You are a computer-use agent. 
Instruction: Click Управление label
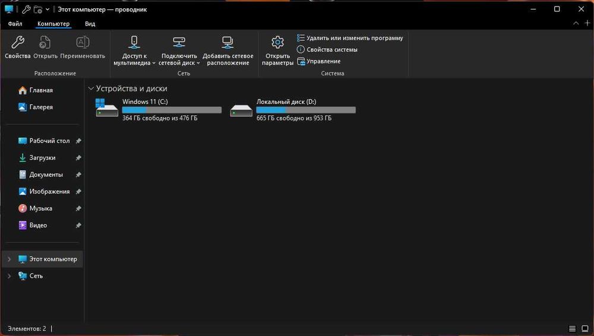tap(324, 61)
